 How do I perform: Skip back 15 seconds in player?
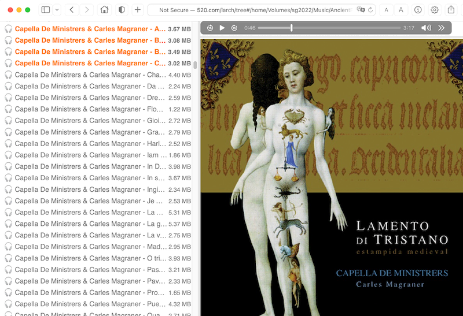tap(210, 28)
